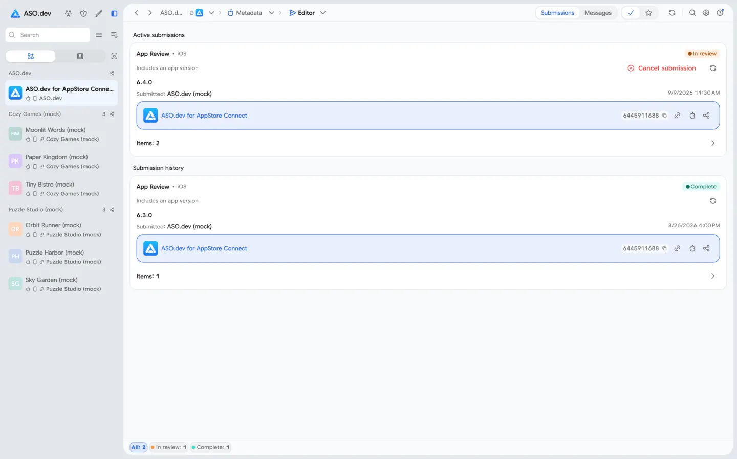Copy app ID in the 6.4.0 submission
This screenshot has width=737, height=459.
point(664,116)
